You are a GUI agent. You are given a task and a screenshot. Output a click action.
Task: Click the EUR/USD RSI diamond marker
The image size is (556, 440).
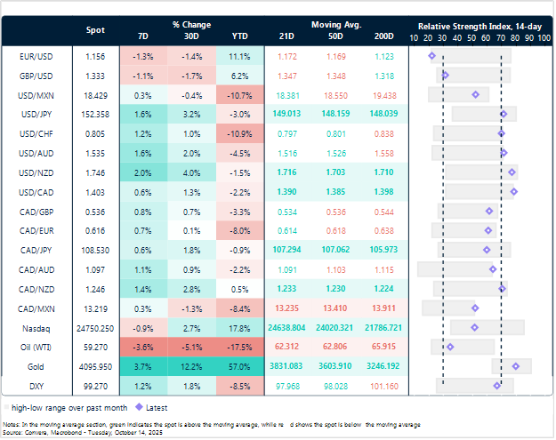click(x=432, y=56)
